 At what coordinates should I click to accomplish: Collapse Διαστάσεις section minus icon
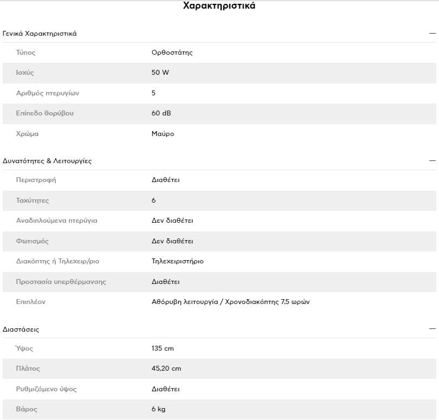[432, 329]
